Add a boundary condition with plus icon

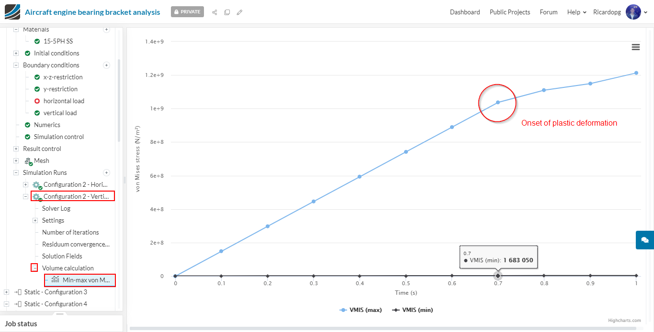click(107, 65)
